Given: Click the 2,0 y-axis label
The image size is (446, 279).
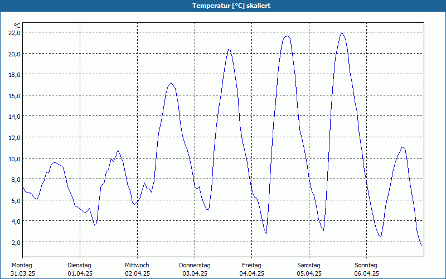Looking at the screenshot, I should (x=16, y=242).
